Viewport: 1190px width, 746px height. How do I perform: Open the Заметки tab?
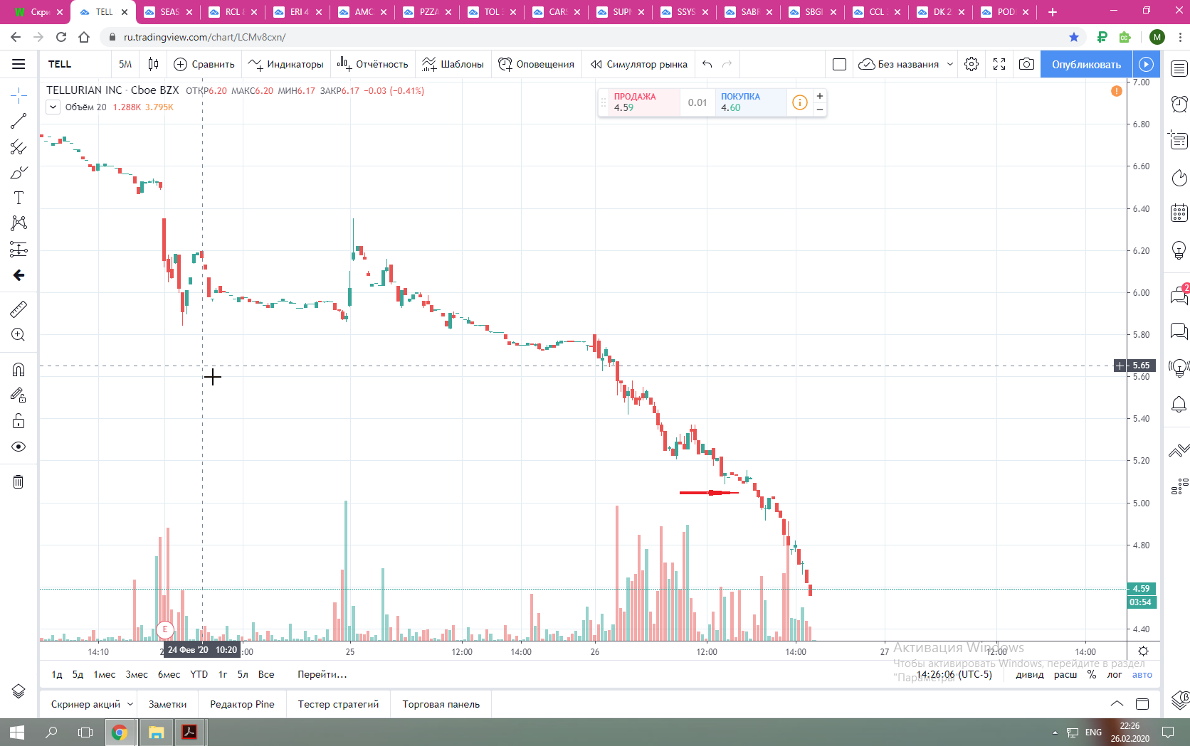click(x=168, y=704)
